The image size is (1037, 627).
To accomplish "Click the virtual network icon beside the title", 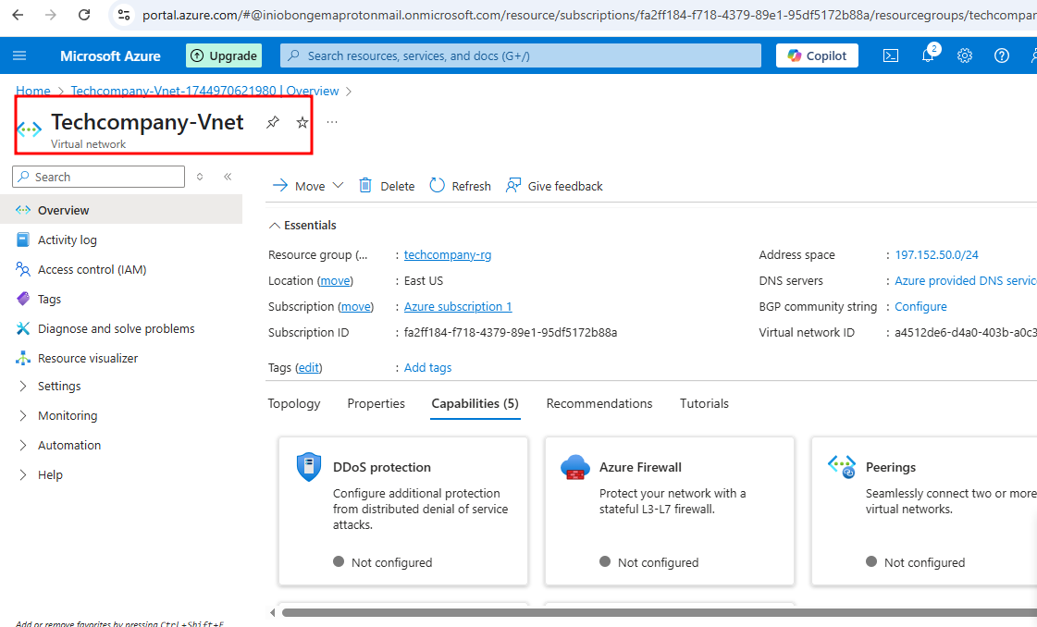I will tap(29, 129).
